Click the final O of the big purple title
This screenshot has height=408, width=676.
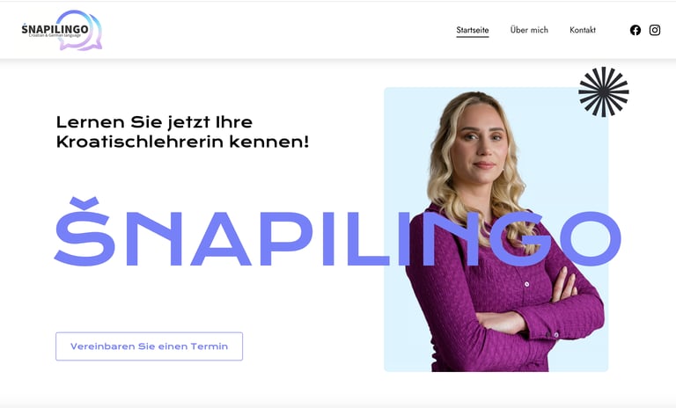(x=593, y=238)
